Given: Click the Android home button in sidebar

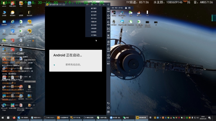Looking at the screenshot, I should tap(108, 108).
